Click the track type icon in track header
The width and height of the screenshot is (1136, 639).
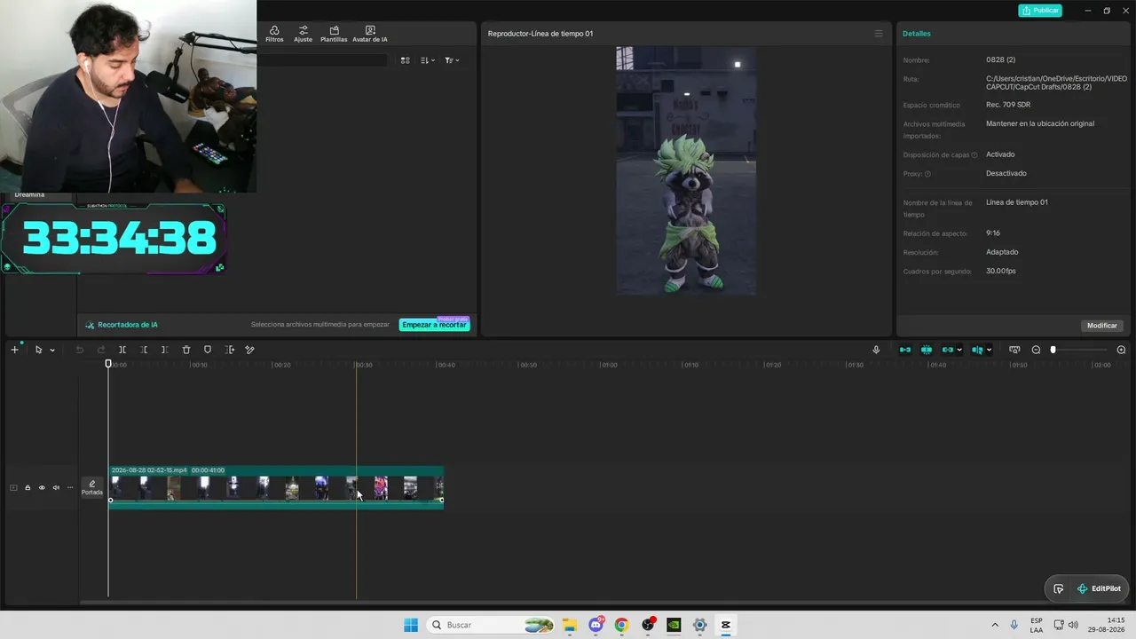(13, 487)
